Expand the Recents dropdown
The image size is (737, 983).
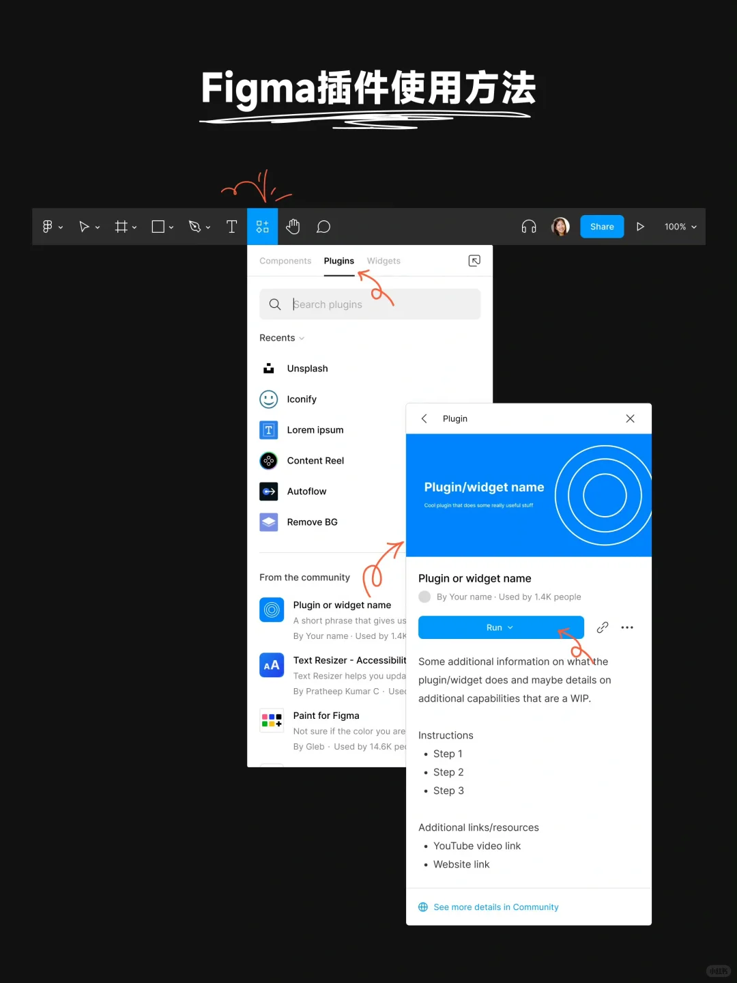[282, 338]
